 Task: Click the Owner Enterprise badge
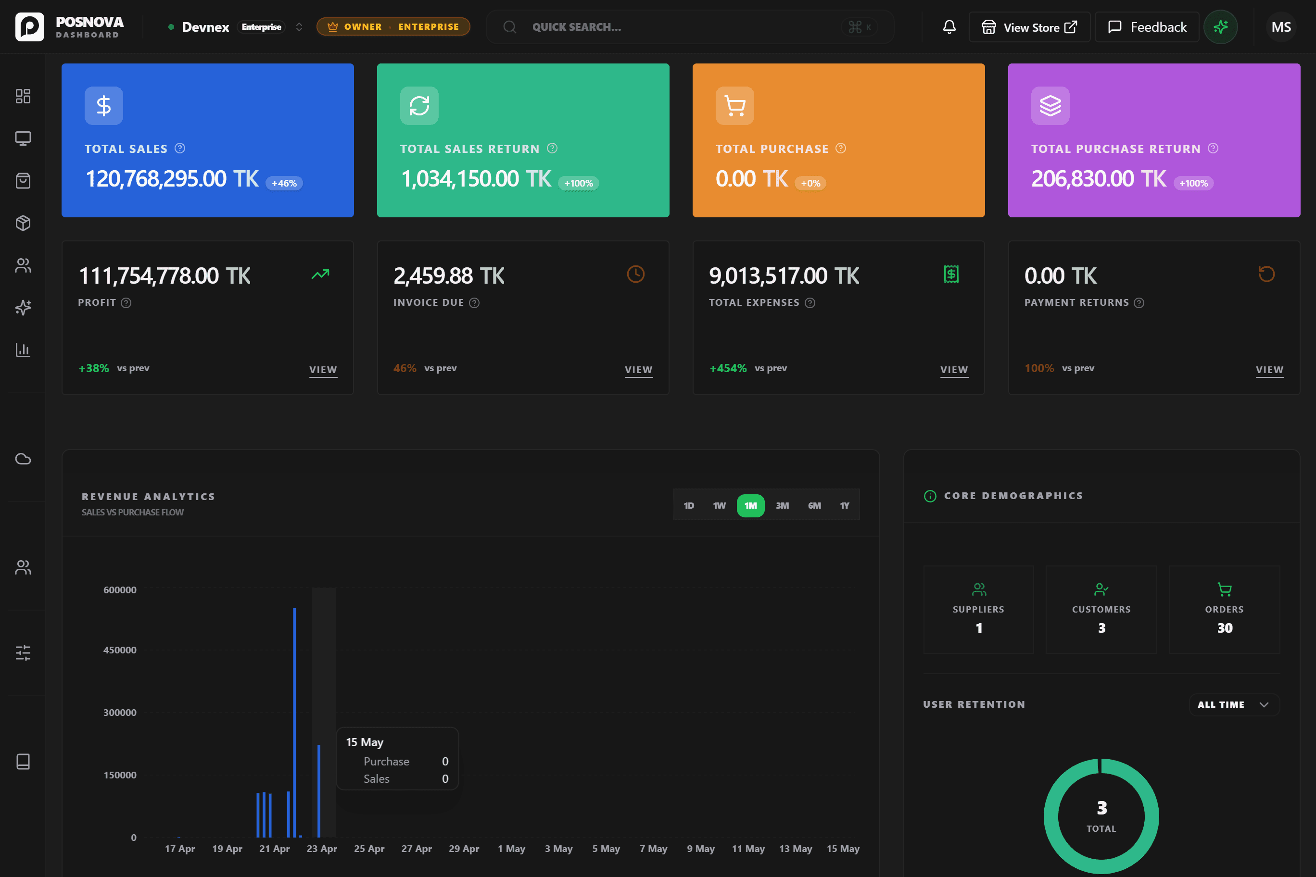pos(393,27)
